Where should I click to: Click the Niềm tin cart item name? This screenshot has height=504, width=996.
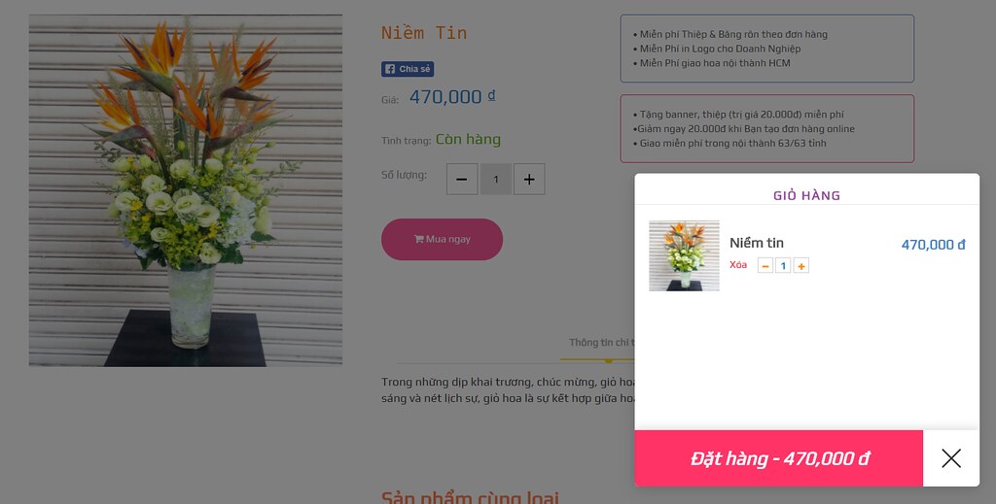[x=757, y=243]
